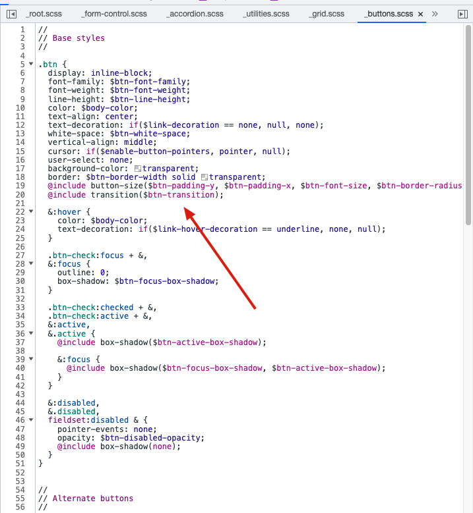Screen dimensions: 473x513
Task: Collapse the nested &:focus block at line 39
Action: click(31, 359)
